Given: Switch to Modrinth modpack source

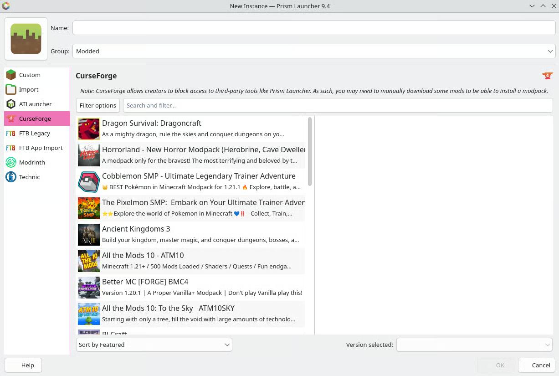Looking at the screenshot, I should (x=32, y=162).
